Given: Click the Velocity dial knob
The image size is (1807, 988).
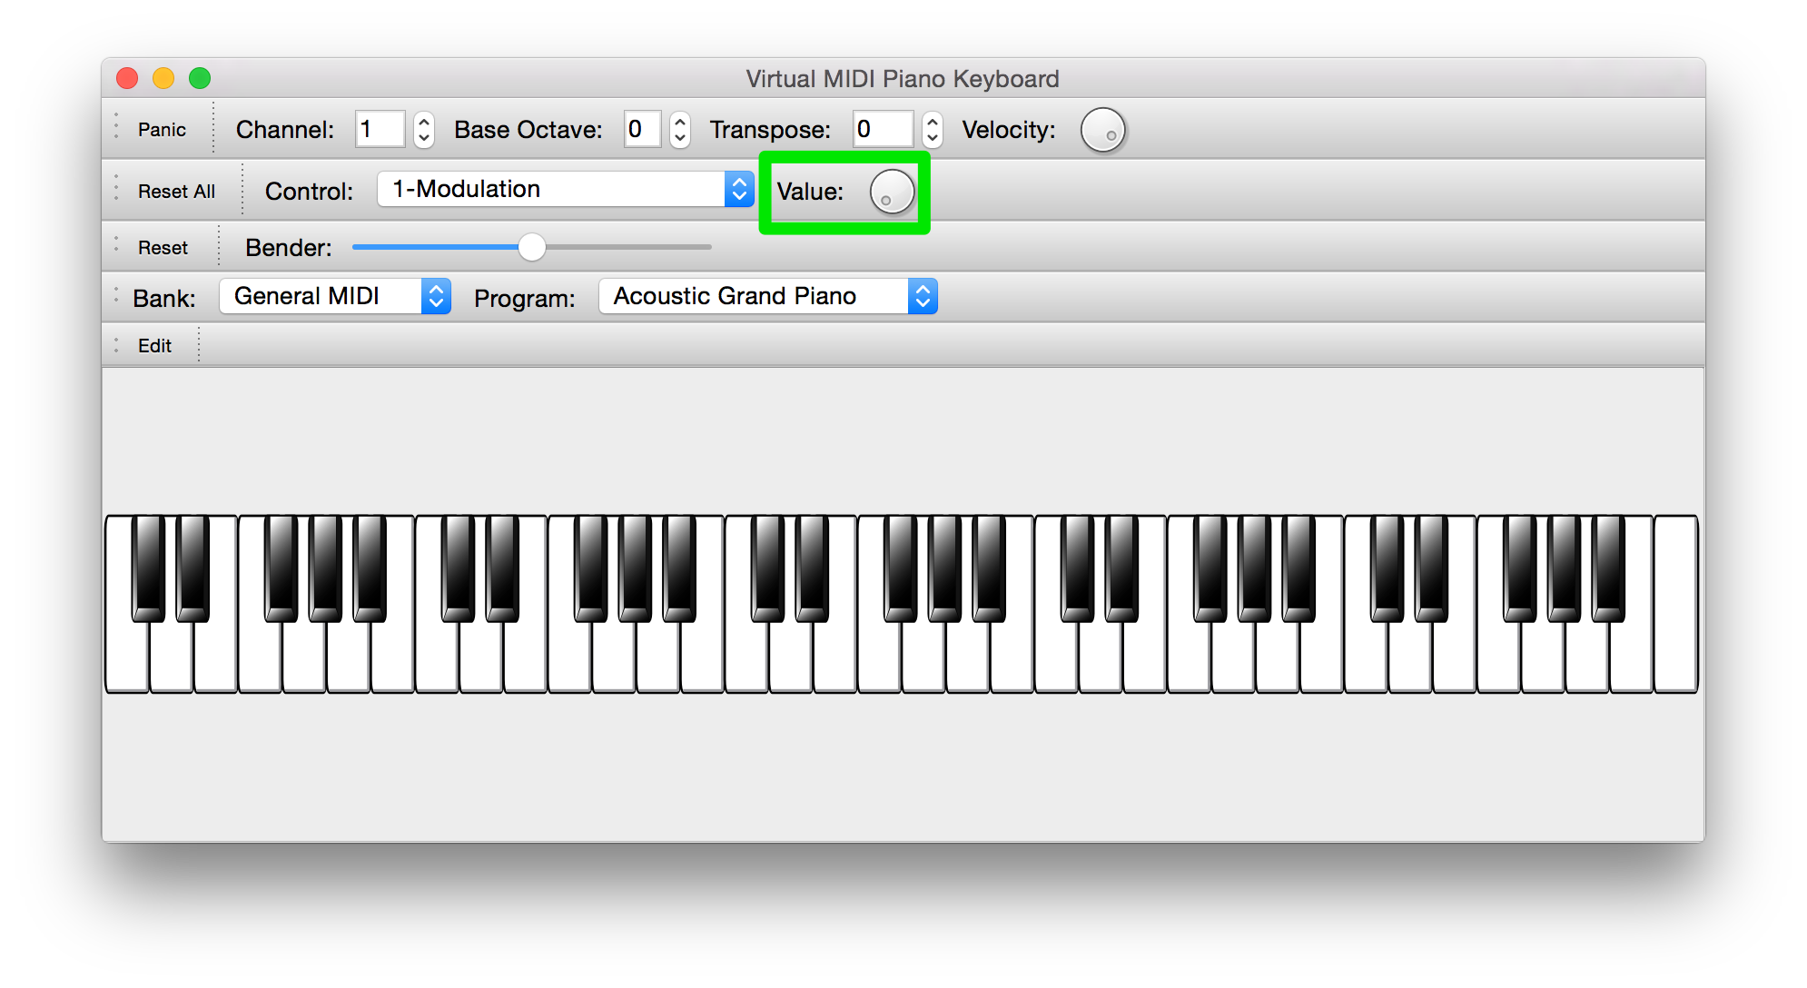Looking at the screenshot, I should click(x=1102, y=130).
